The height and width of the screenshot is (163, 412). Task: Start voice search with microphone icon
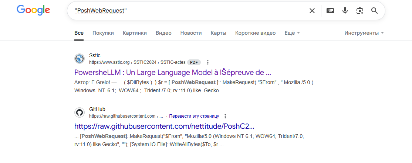click(x=345, y=11)
